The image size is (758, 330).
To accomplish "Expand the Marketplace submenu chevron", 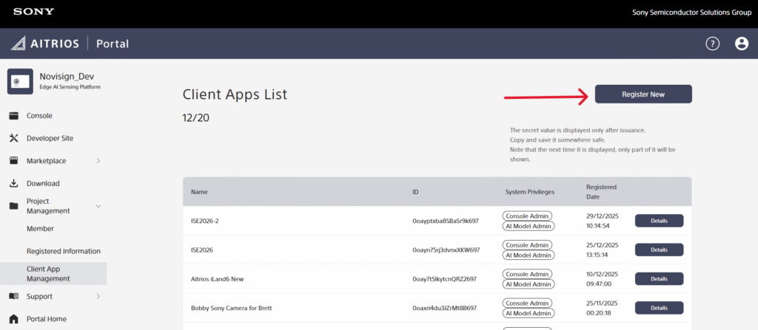I will [x=98, y=161].
